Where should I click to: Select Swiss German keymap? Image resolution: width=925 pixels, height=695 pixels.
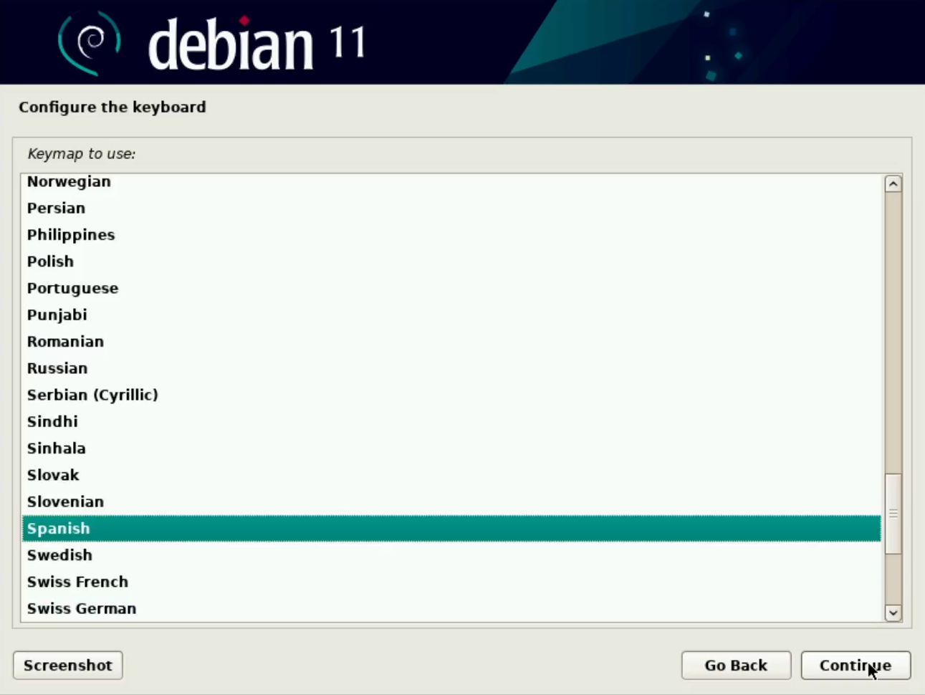pos(82,608)
